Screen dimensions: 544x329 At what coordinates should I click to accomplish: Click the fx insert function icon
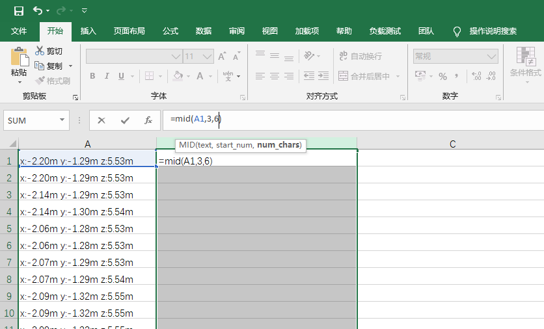tap(148, 120)
